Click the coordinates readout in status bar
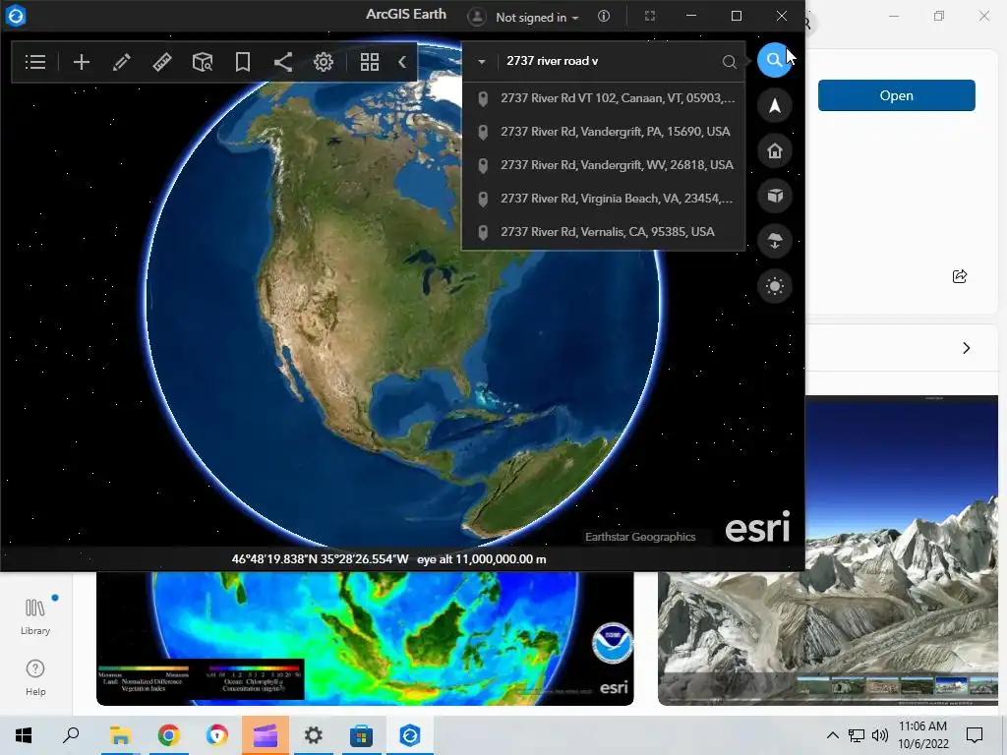 (320, 559)
